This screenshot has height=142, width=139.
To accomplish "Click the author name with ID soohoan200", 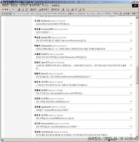I will click(44, 29).
